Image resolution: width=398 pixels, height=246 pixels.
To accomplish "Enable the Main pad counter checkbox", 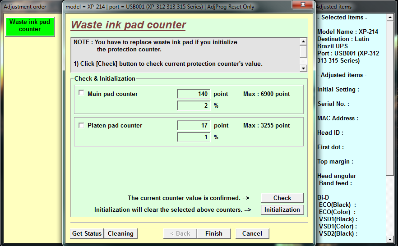I will point(81,93).
